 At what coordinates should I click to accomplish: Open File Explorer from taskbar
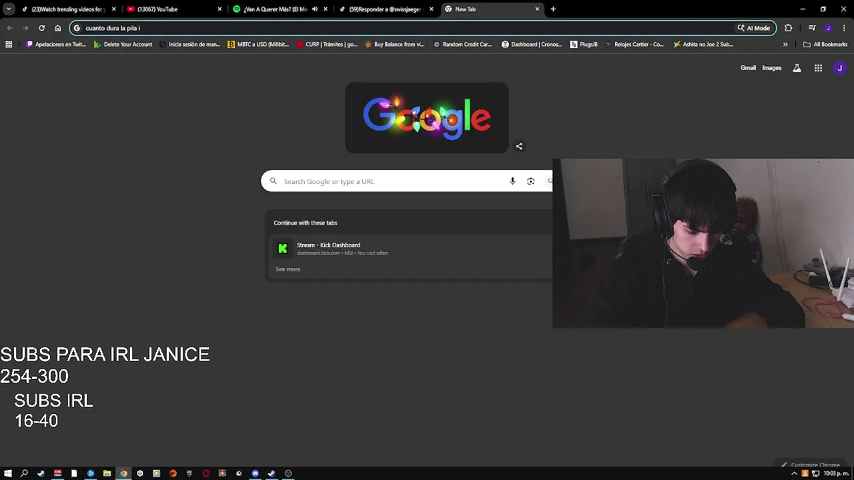[107, 473]
